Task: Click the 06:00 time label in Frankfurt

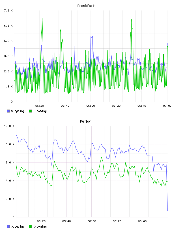Action: tap(91, 106)
